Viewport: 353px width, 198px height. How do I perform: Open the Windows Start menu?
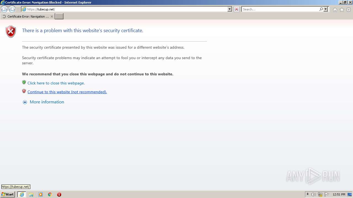pos(7,194)
